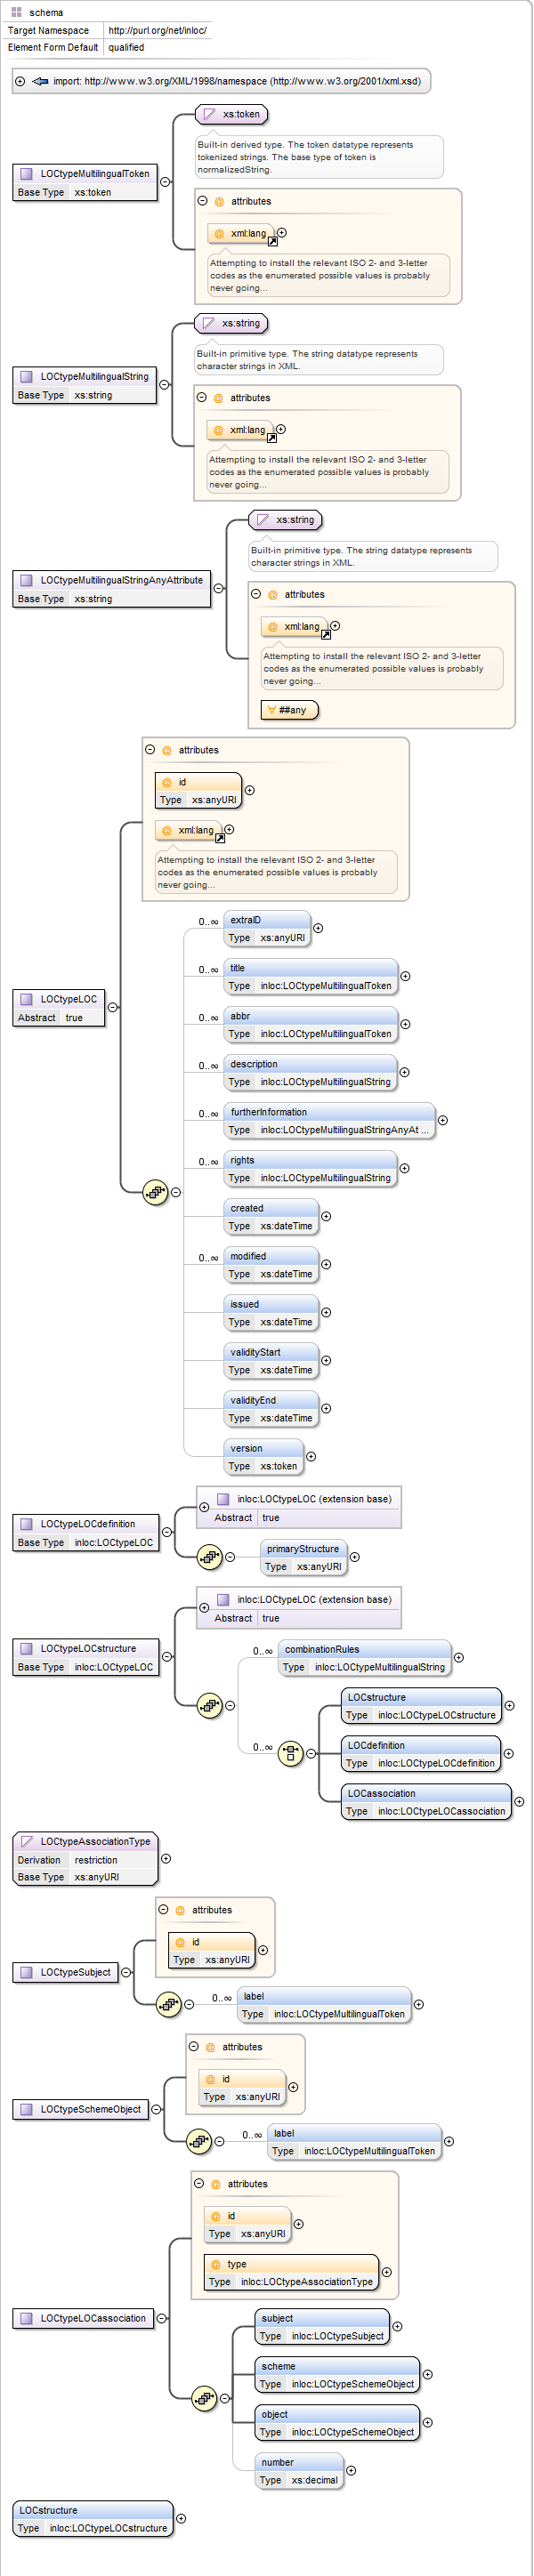Expand the furtherInformation element

(x=442, y=1120)
